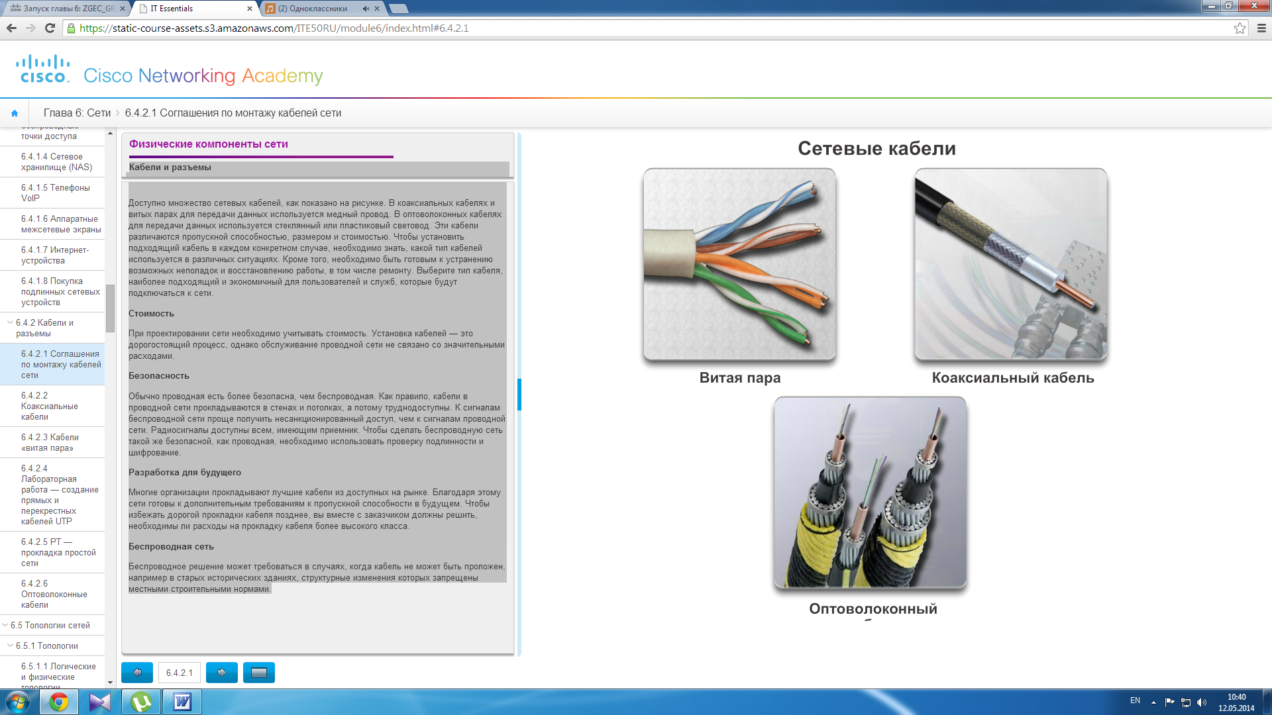Viewport: 1272px width, 715px height.
Task: Click the browser forward arrow
Action: point(30,28)
